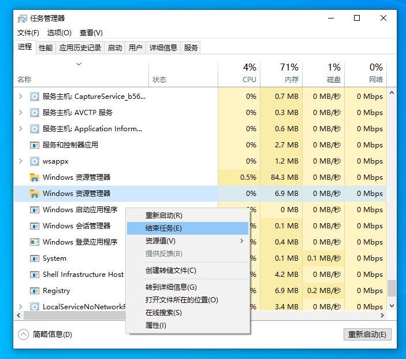Click the Task Manager title bar icon

(x=22, y=18)
